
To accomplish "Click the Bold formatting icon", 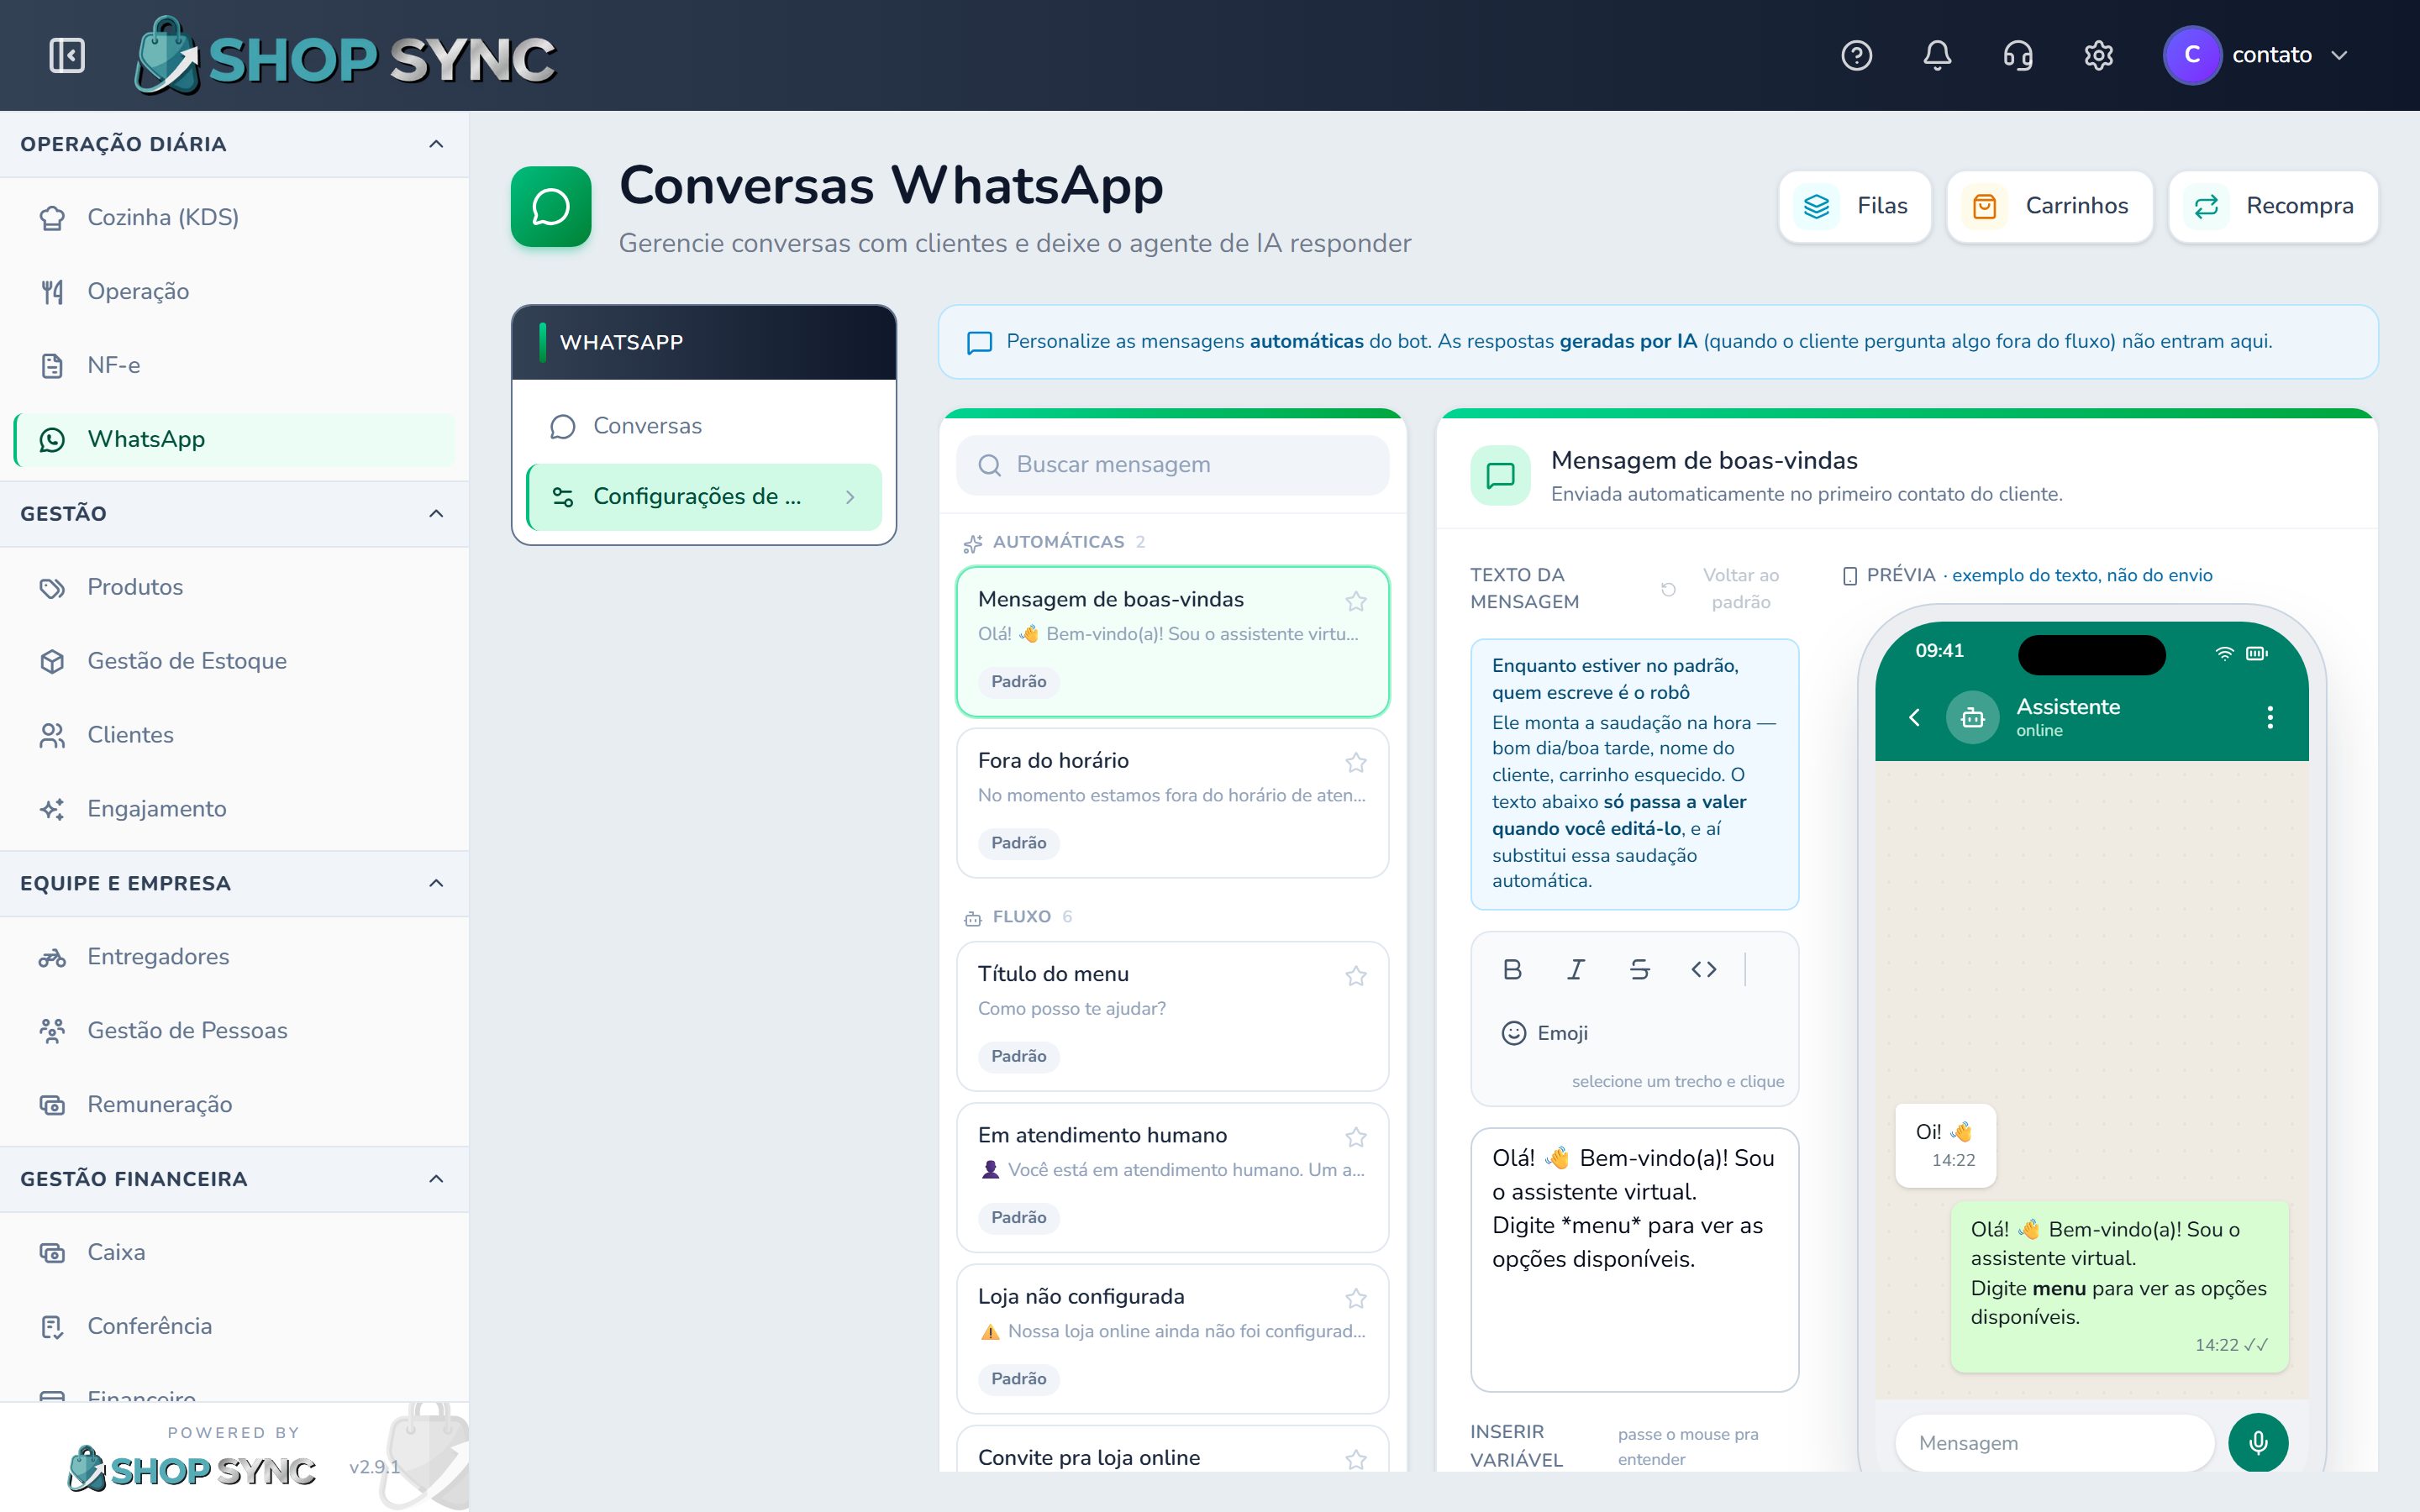I will [1512, 969].
